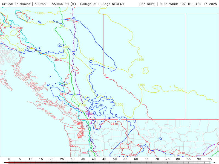Click the "95" value on the colorbar scale
219x164 pixels.
pyautogui.click(x=210, y=159)
